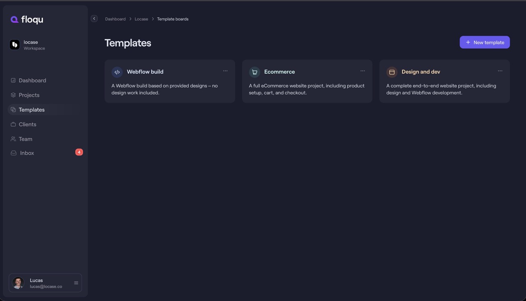The image size is (526, 301).
Task: Click the locase workspace avatar icon
Action: point(15,45)
